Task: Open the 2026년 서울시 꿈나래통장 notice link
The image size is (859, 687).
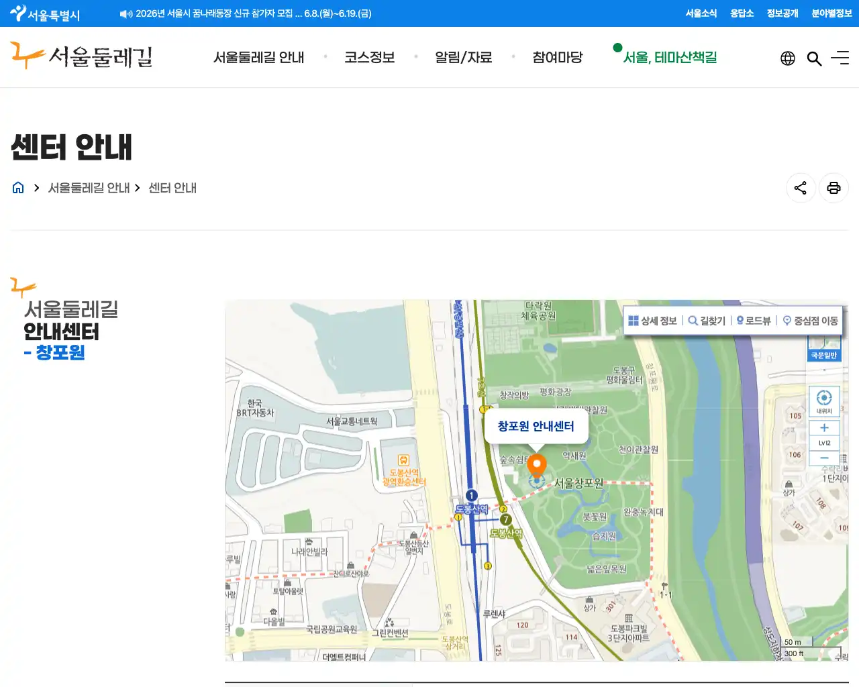Action: coord(254,13)
